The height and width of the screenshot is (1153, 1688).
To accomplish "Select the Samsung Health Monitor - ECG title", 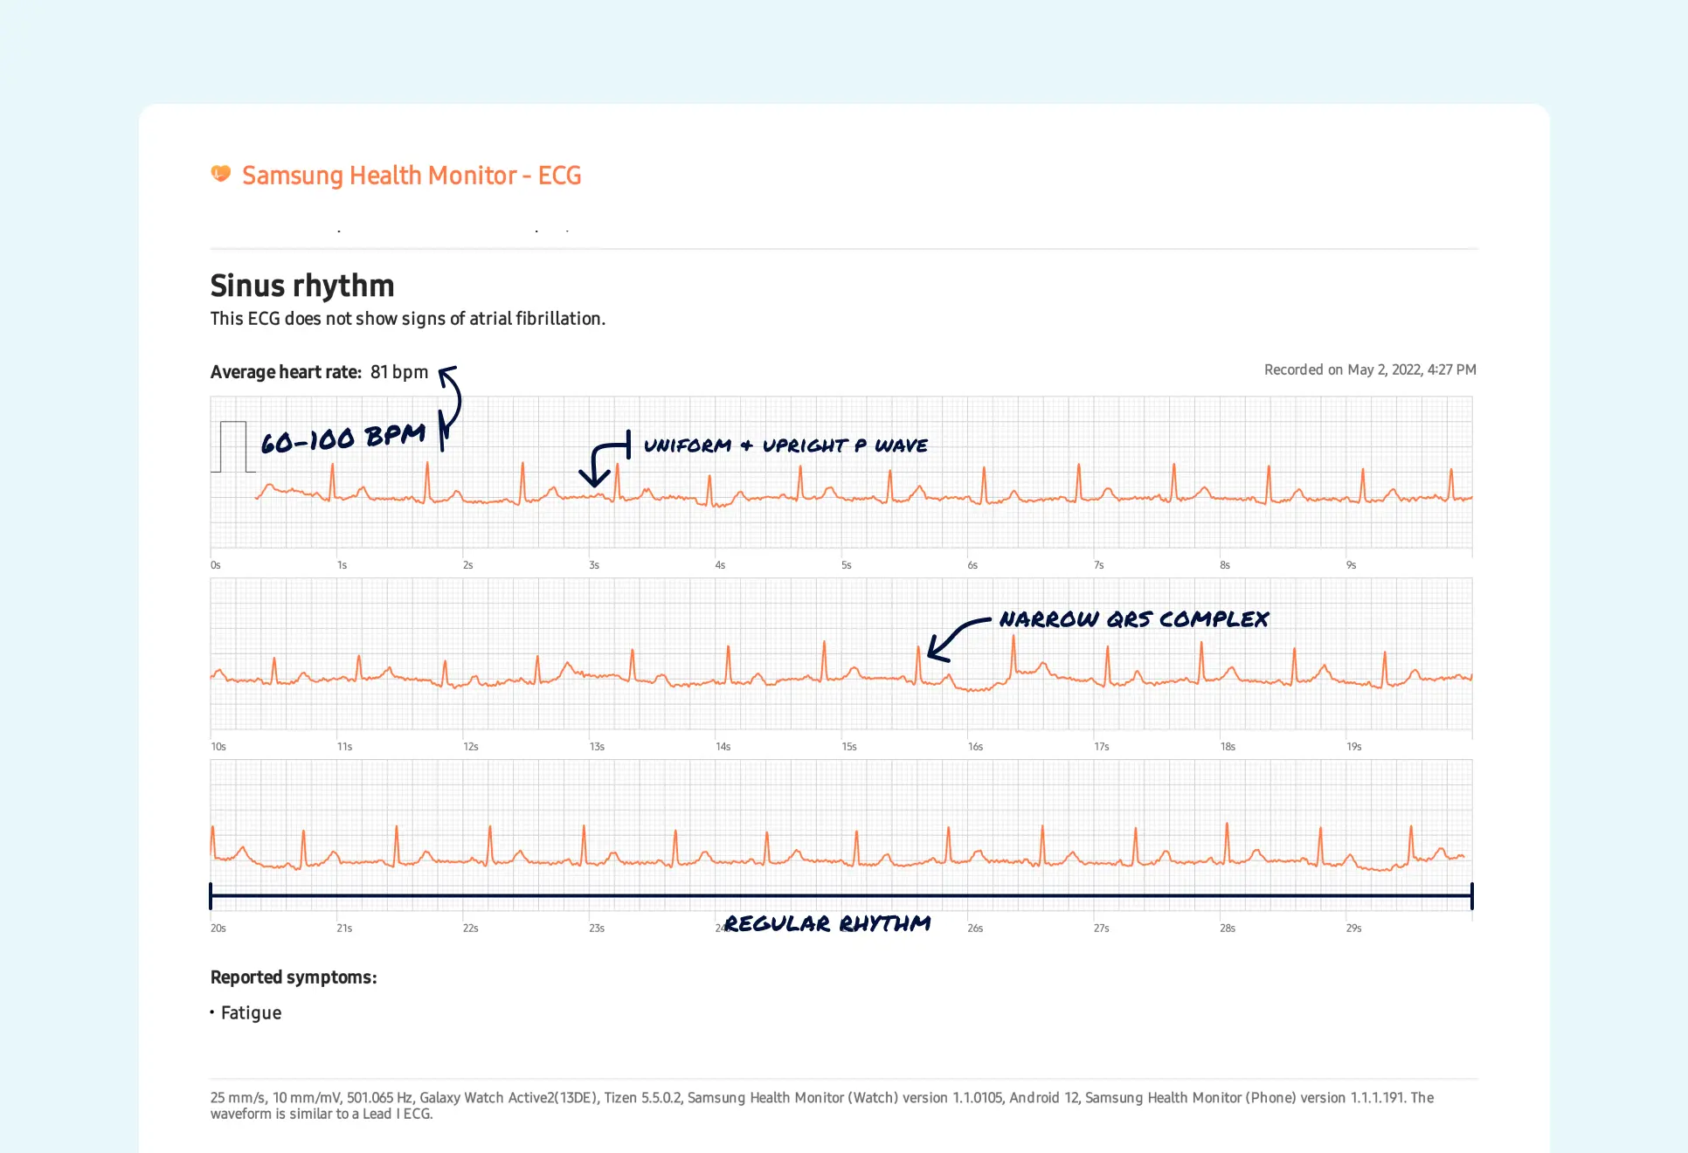I will [412, 176].
